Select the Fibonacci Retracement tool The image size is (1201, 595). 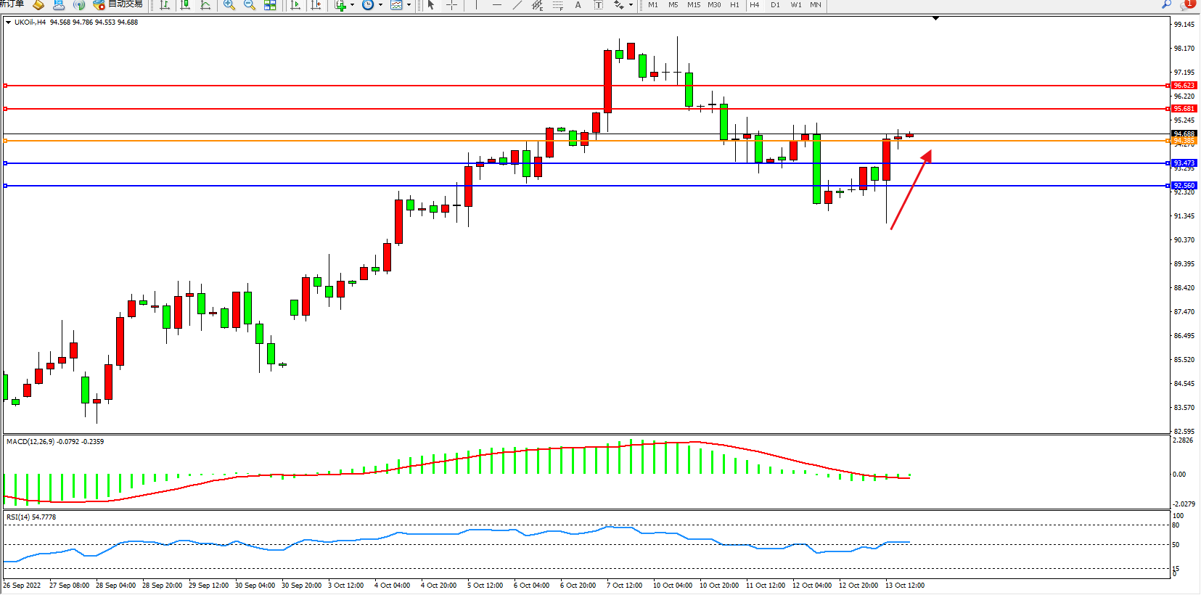[557, 5]
